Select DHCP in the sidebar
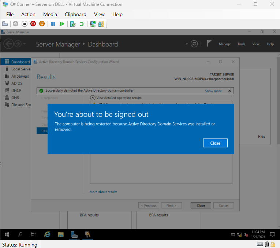This screenshot has width=280, height=248. (16, 90)
